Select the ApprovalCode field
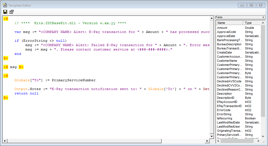 238,32
